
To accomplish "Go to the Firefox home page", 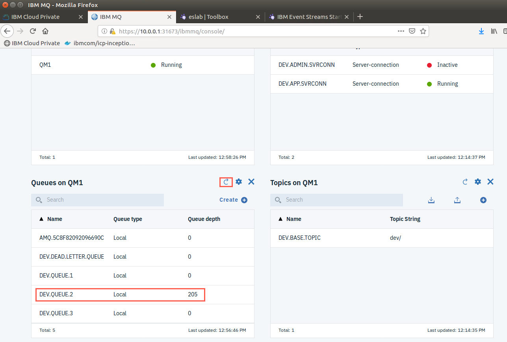I will point(45,31).
